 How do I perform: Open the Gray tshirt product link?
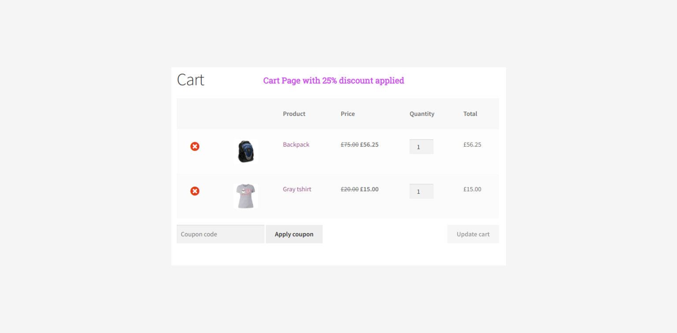(297, 189)
